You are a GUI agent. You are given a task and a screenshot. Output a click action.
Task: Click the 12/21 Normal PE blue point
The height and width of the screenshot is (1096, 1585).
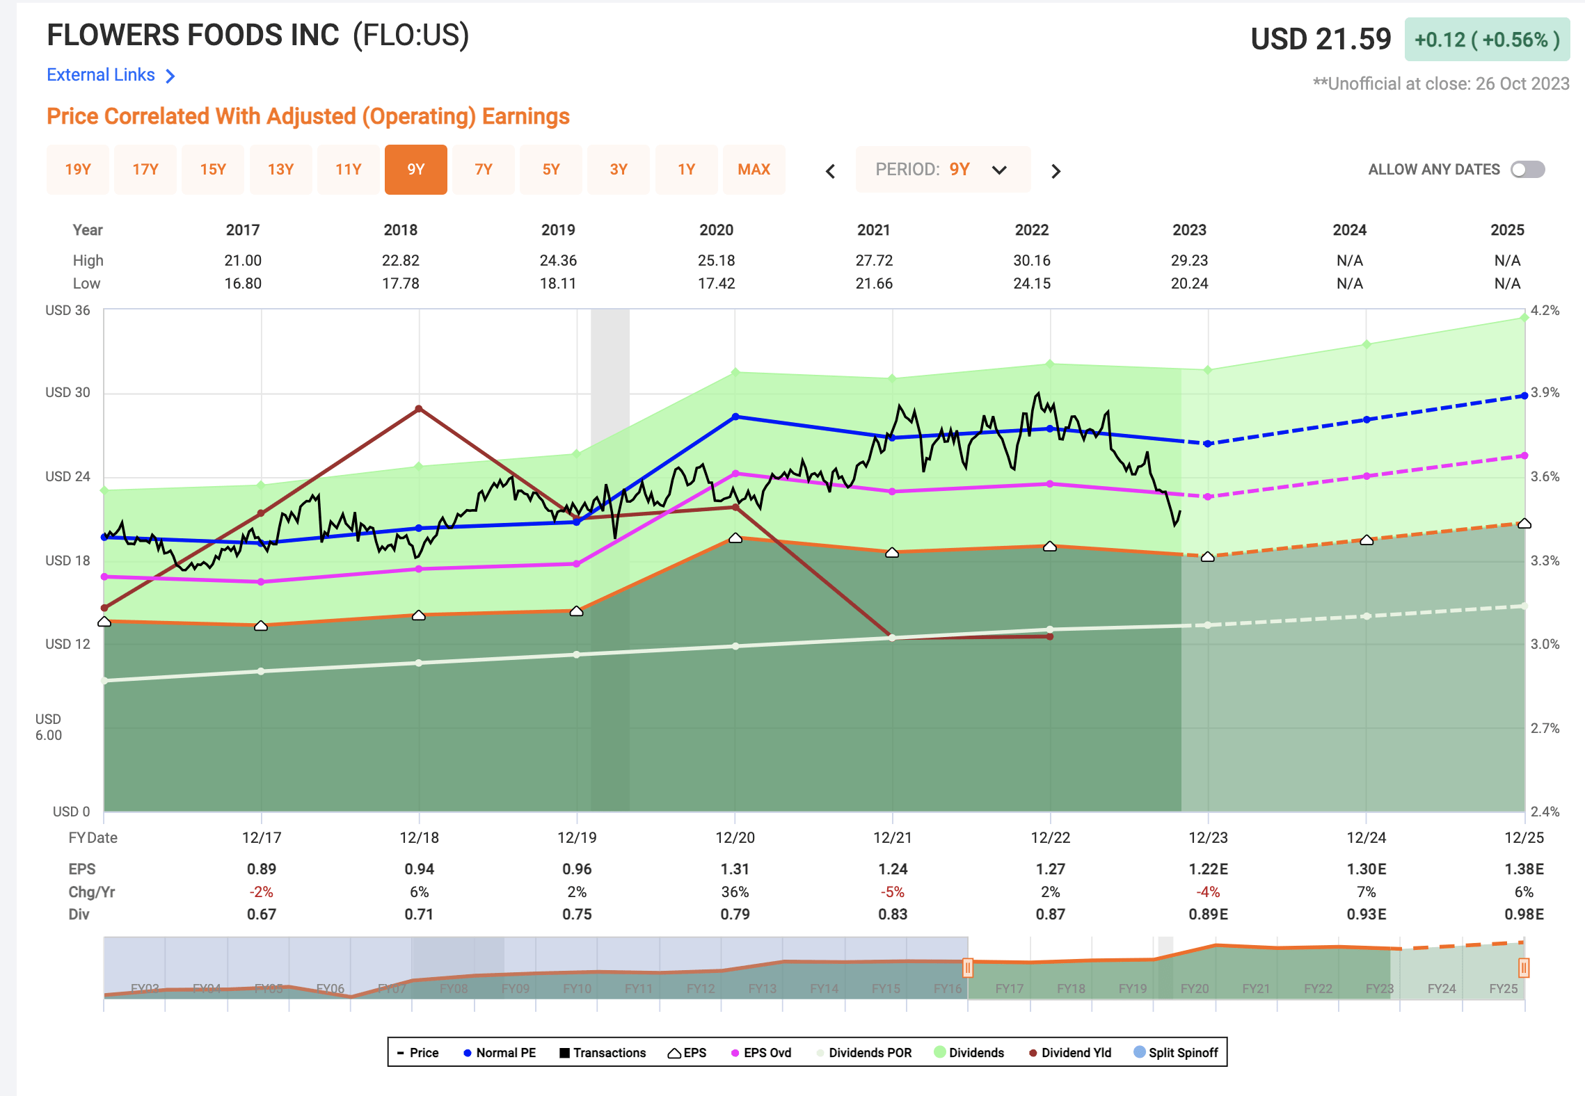(x=893, y=437)
